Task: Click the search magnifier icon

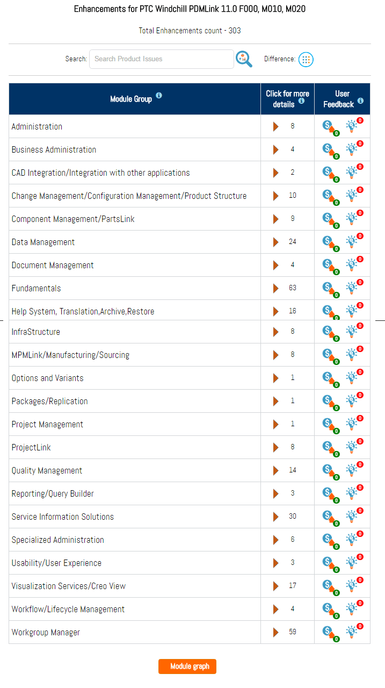Action: (x=244, y=59)
